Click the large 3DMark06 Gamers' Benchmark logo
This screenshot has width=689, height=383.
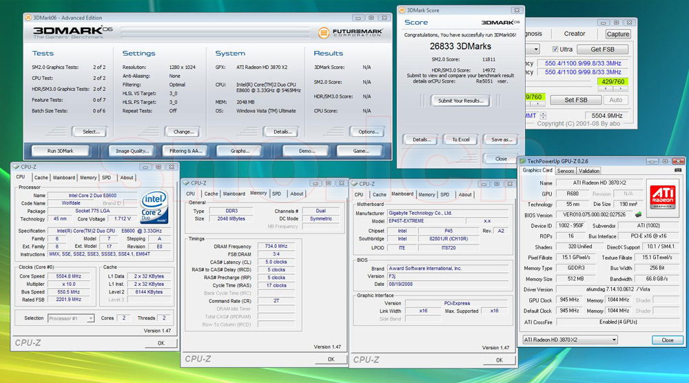[x=72, y=32]
